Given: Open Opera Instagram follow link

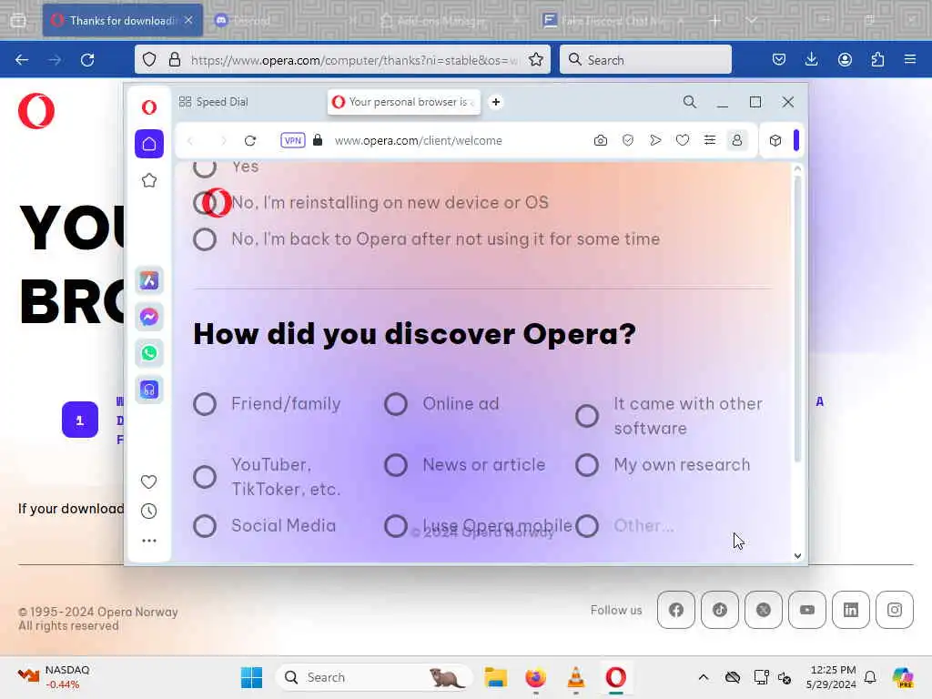Looking at the screenshot, I should point(895,610).
